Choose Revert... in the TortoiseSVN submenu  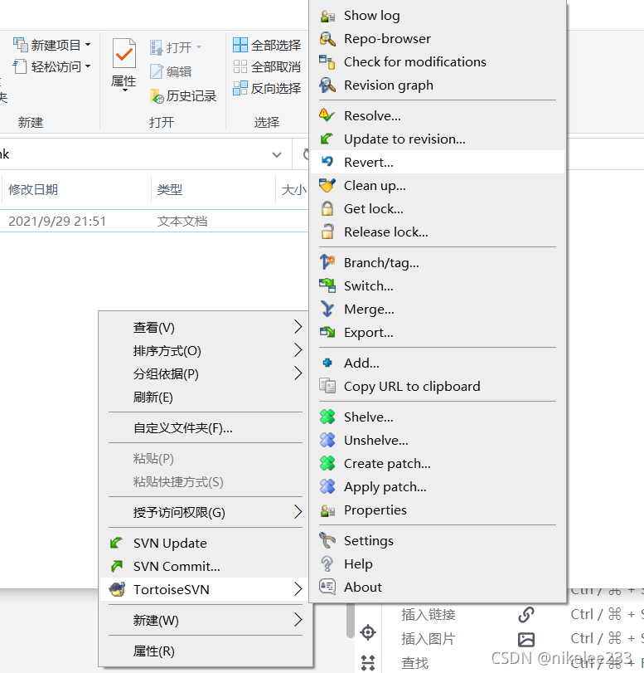[x=438, y=163]
